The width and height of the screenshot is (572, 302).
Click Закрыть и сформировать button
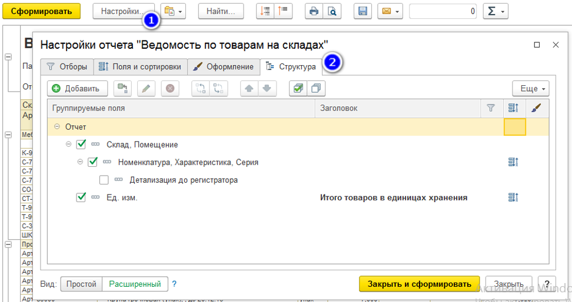point(419,284)
